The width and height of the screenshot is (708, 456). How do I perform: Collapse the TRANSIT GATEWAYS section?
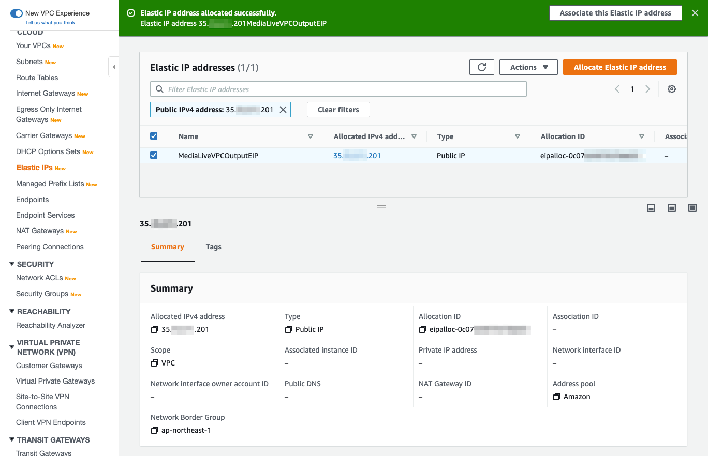click(12, 439)
